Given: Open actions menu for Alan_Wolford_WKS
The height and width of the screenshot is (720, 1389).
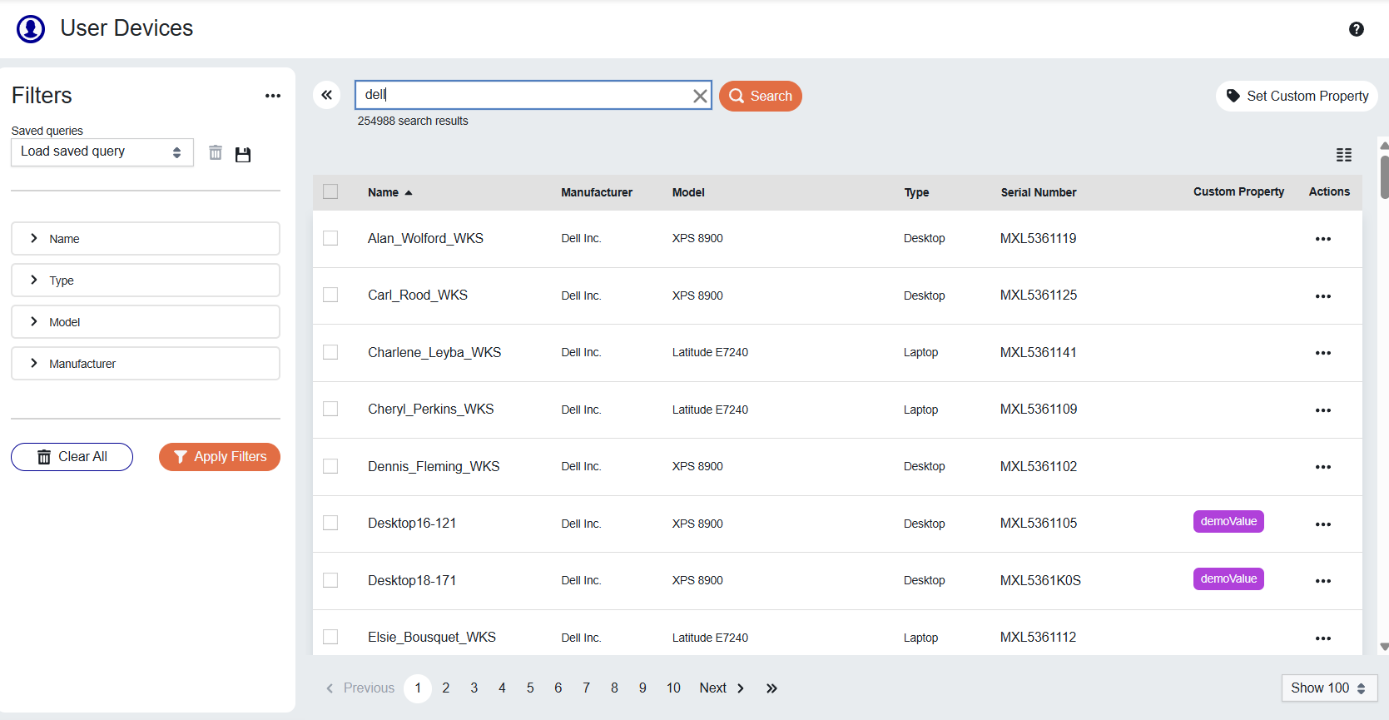Looking at the screenshot, I should (x=1322, y=239).
